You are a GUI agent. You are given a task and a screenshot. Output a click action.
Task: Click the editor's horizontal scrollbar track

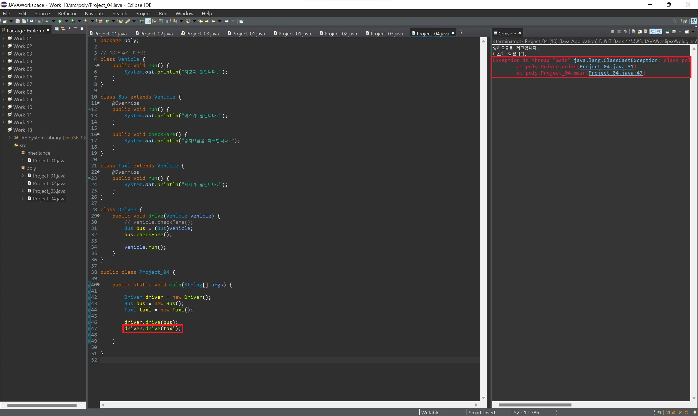click(x=289, y=405)
